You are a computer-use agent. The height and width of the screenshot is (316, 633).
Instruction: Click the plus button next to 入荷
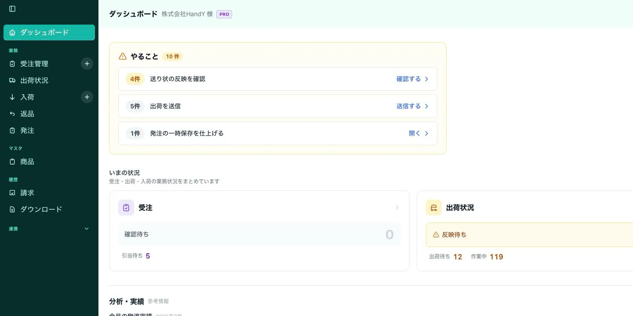click(87, 97)
